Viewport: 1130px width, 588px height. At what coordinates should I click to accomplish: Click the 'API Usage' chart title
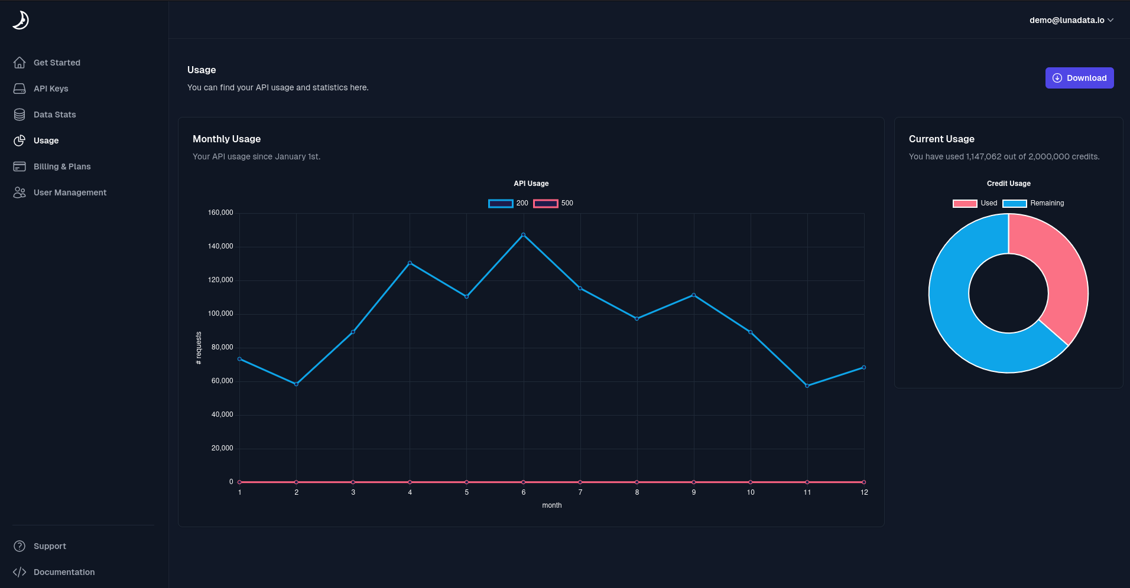[531, 184]
